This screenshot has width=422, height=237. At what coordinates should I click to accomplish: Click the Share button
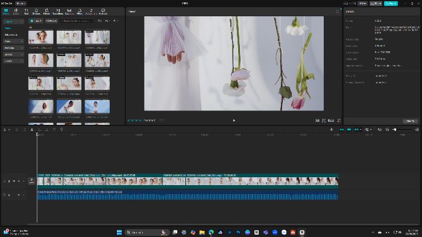tap(376, 4)
